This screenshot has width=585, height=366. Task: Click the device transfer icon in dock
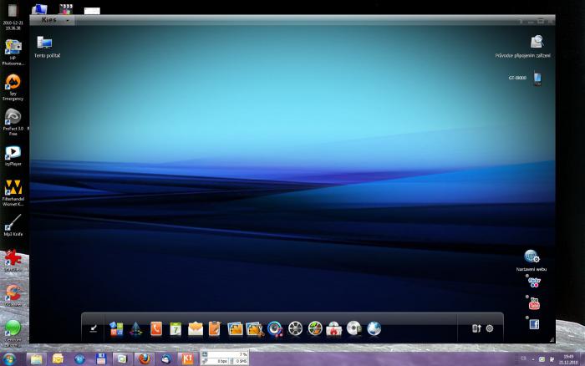(x=476, y=328)
